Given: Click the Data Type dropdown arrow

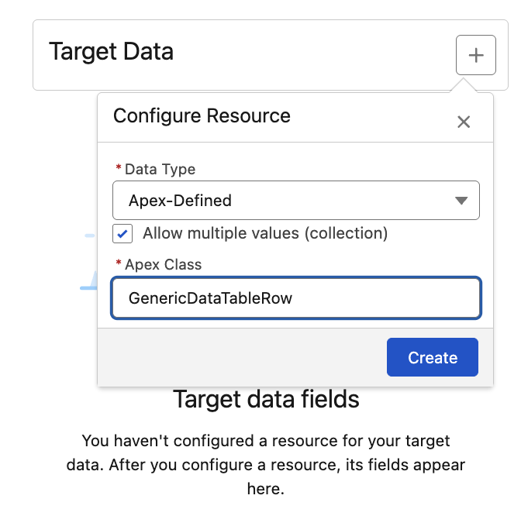Looking at the screenshot, I should tap(461, 201).
